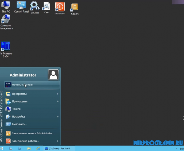
Task: Open PowerShell from taskbar
Action: click(x=20, y=149)
